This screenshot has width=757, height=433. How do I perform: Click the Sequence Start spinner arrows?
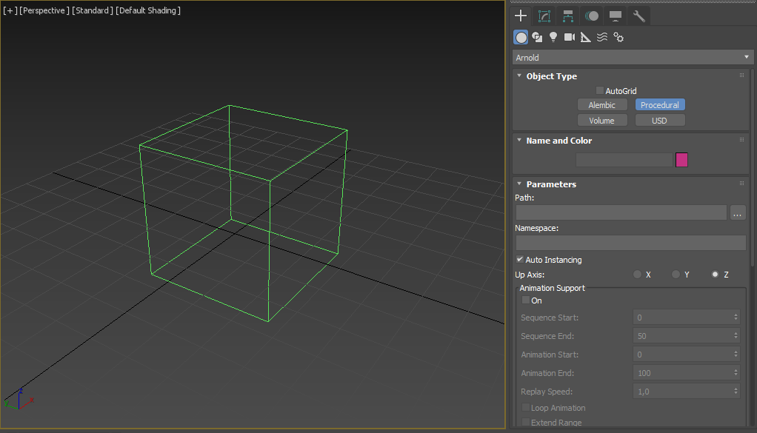pos(736,318)
